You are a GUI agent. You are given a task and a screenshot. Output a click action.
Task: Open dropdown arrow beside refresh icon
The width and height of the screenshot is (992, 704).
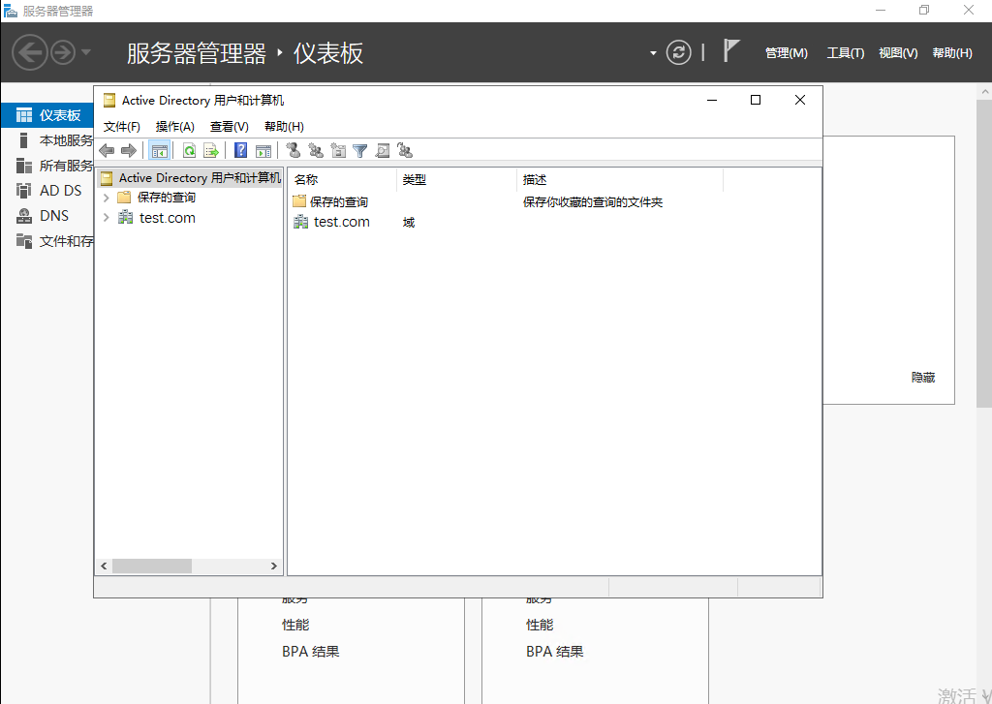tap(653, 53)
